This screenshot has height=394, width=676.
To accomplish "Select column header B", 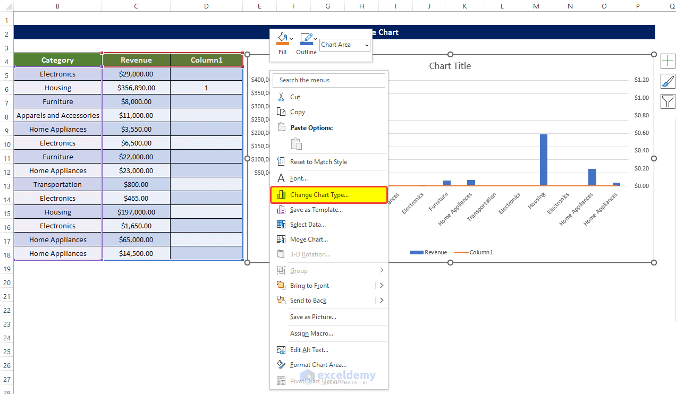I will click(x=57, y=6).
